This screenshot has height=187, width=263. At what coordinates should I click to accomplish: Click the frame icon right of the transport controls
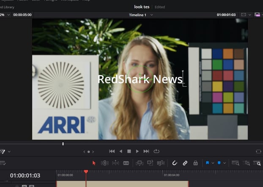[258, 151]
